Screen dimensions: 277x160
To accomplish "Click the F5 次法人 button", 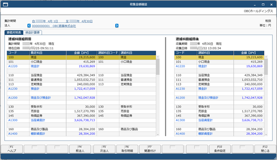I will pos(104,149).
